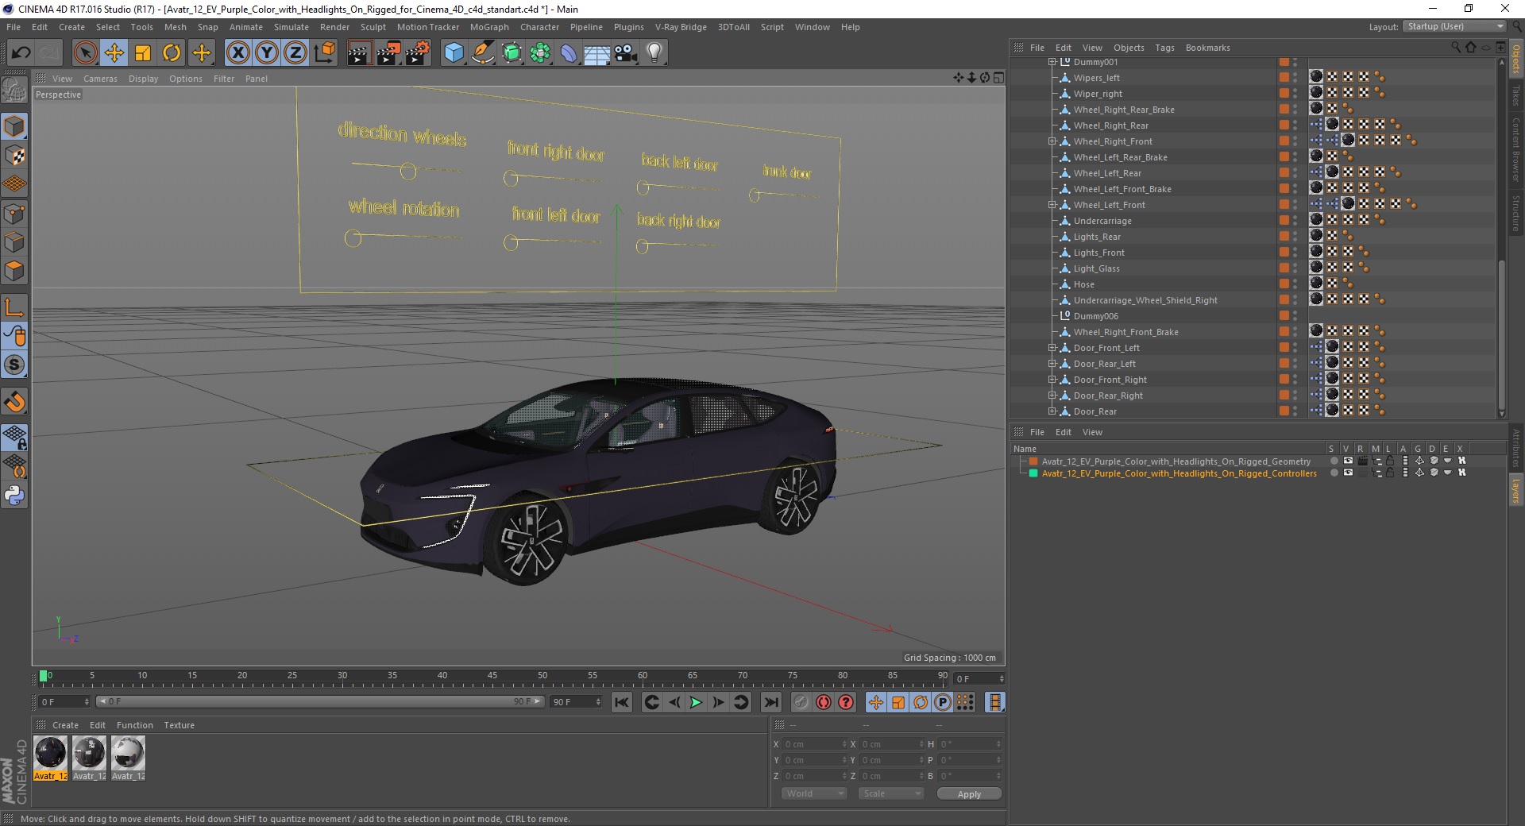This screenshot has width=1525, height=826.
Task: Add a camera object icon
Action: pyautogui.click(x=626, y=53)
